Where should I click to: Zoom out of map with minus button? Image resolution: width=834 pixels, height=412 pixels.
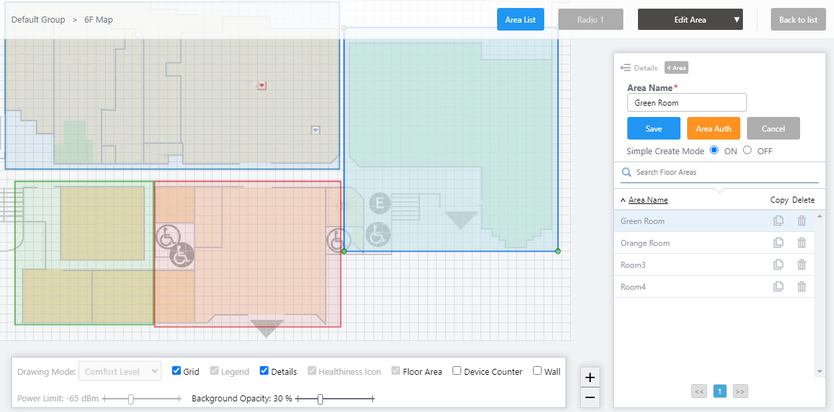click(x=590, y=397)
